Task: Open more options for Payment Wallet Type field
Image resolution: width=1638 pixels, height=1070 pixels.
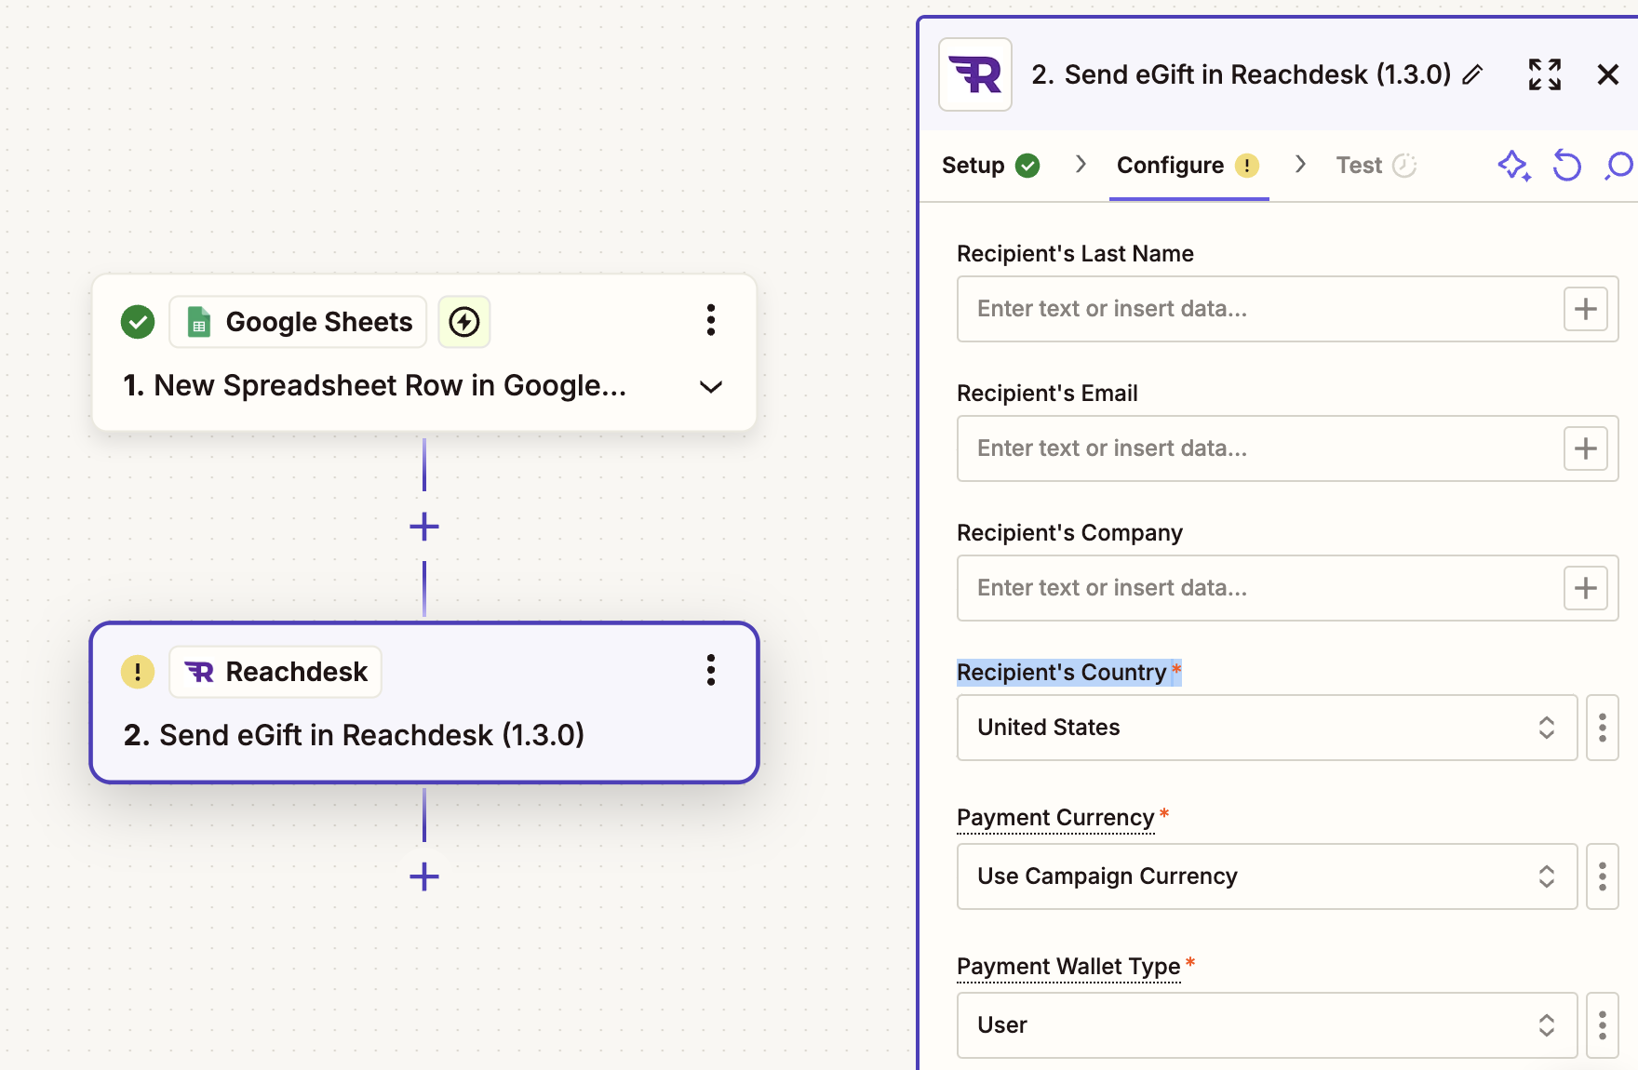Action: (x=1603, y=1025)
